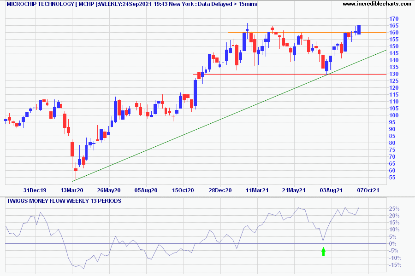Click the 55 price axis value
Screen dimensions: 415x276
coord(392,177)
